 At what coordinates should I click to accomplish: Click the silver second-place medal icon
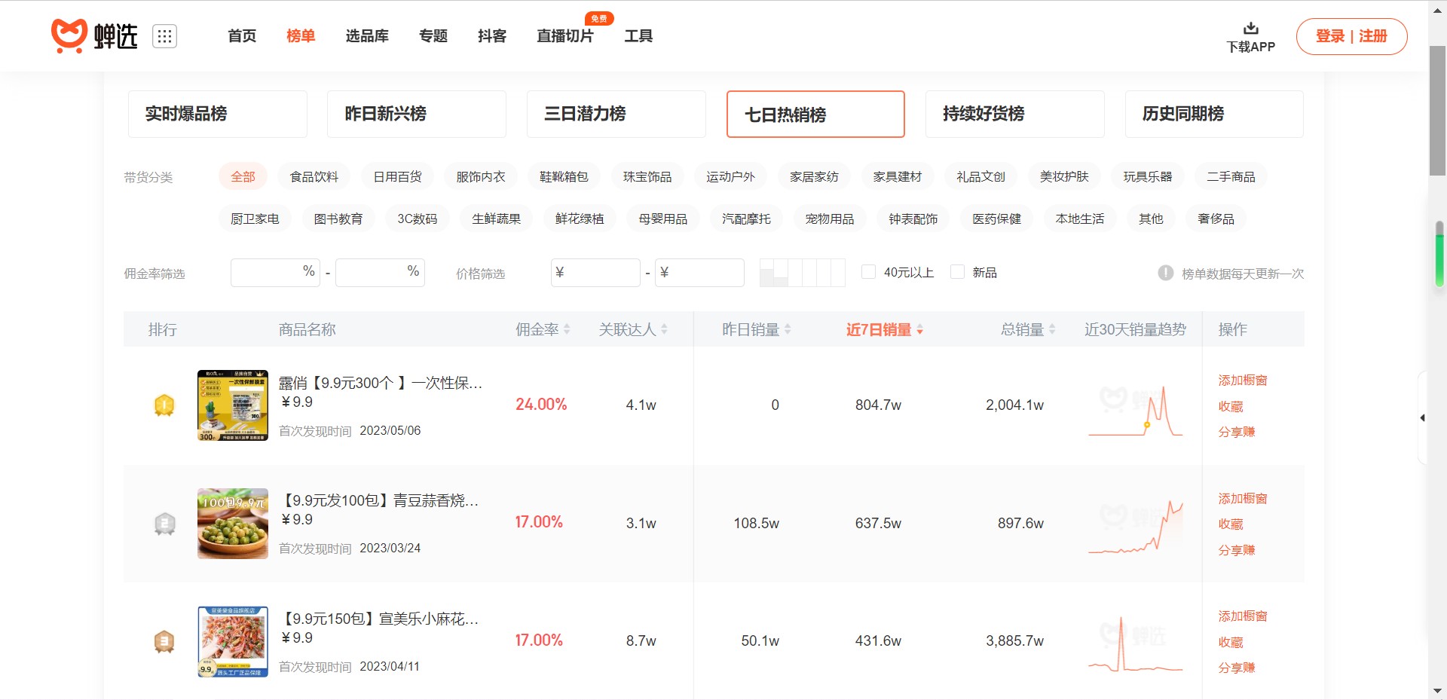(164, 523)
